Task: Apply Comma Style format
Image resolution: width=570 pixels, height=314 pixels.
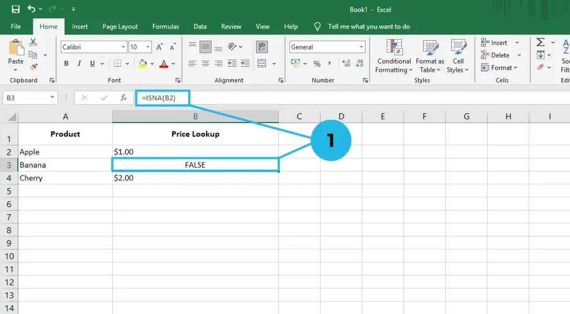Action: point(330,63)
